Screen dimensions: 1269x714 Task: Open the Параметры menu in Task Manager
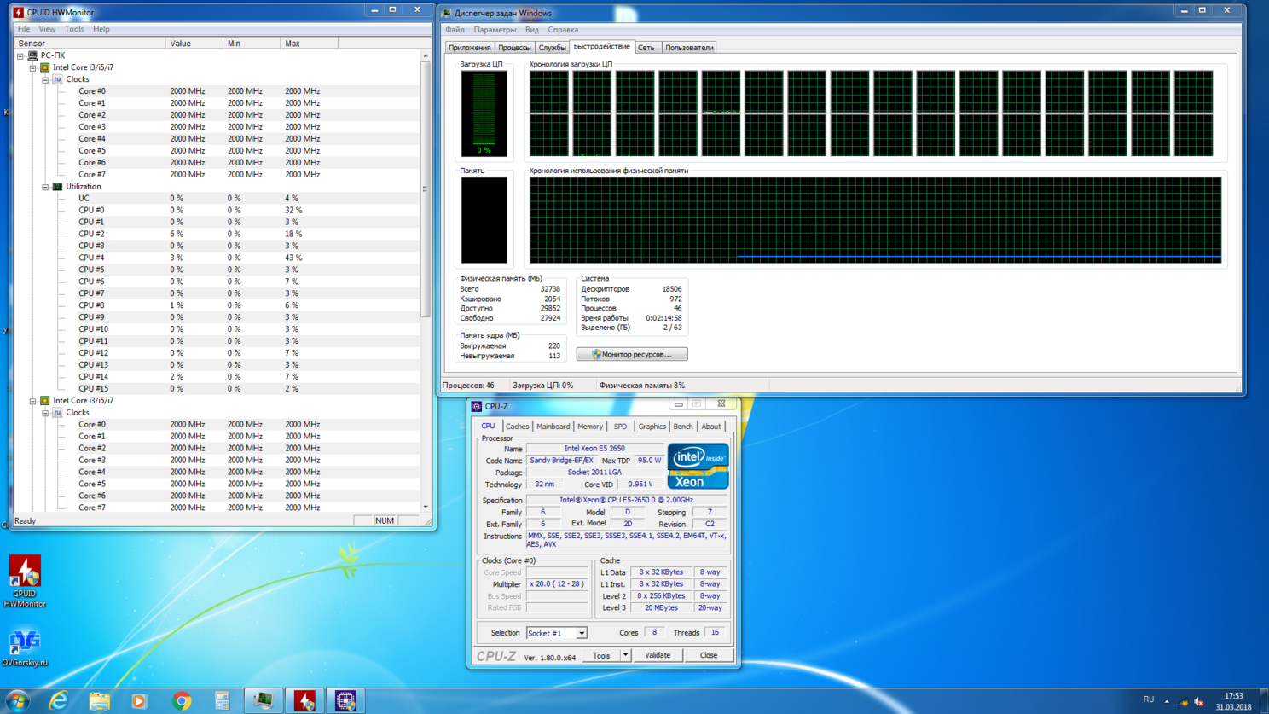pos(495,30)
